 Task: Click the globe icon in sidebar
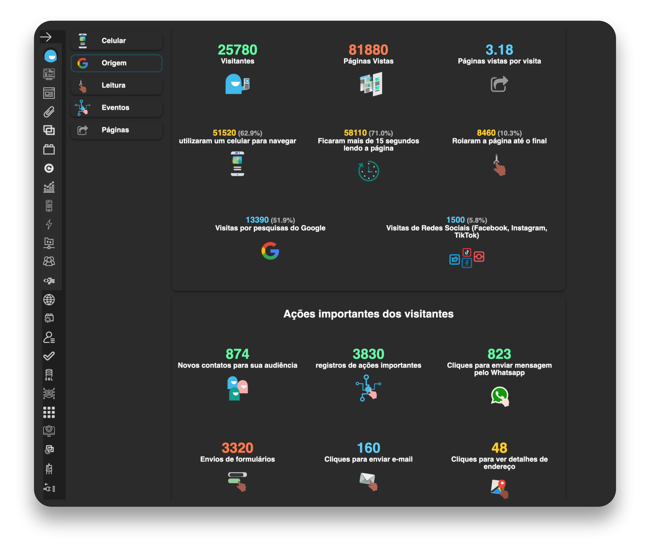[49, 299]
